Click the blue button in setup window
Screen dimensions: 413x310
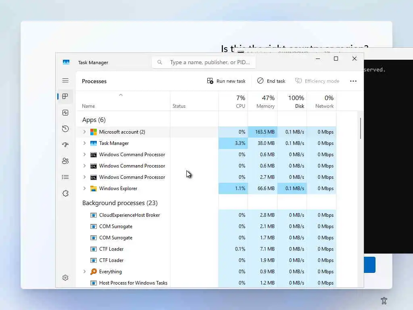point(369,265)
